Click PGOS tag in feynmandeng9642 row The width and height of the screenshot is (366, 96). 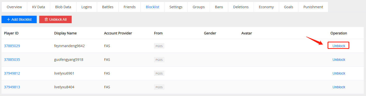click(x=159, y=46)
